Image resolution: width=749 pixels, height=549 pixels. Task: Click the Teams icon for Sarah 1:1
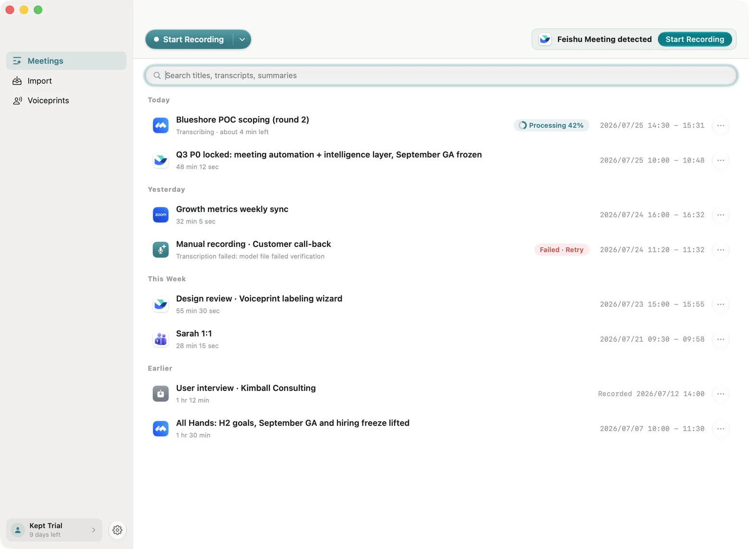pyautogui.click(x=161, y=339)
